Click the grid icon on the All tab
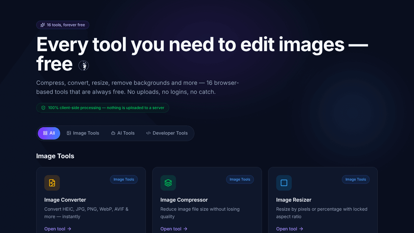The width and height of the screenshot is (414, 233). [x=45, y=133]
